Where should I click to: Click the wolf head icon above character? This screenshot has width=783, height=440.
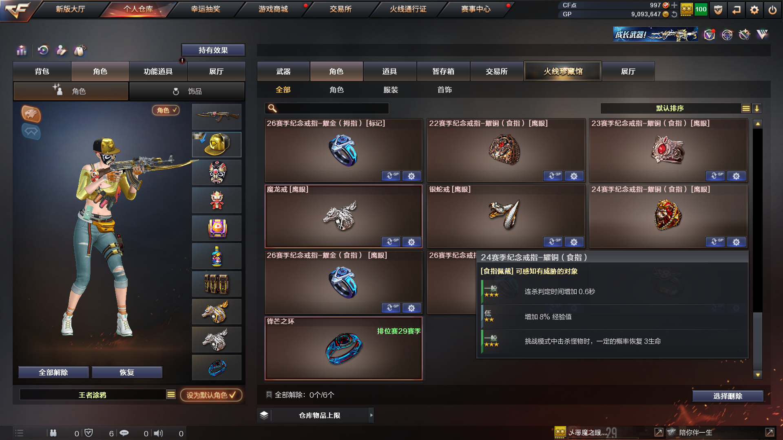[31, 114]
